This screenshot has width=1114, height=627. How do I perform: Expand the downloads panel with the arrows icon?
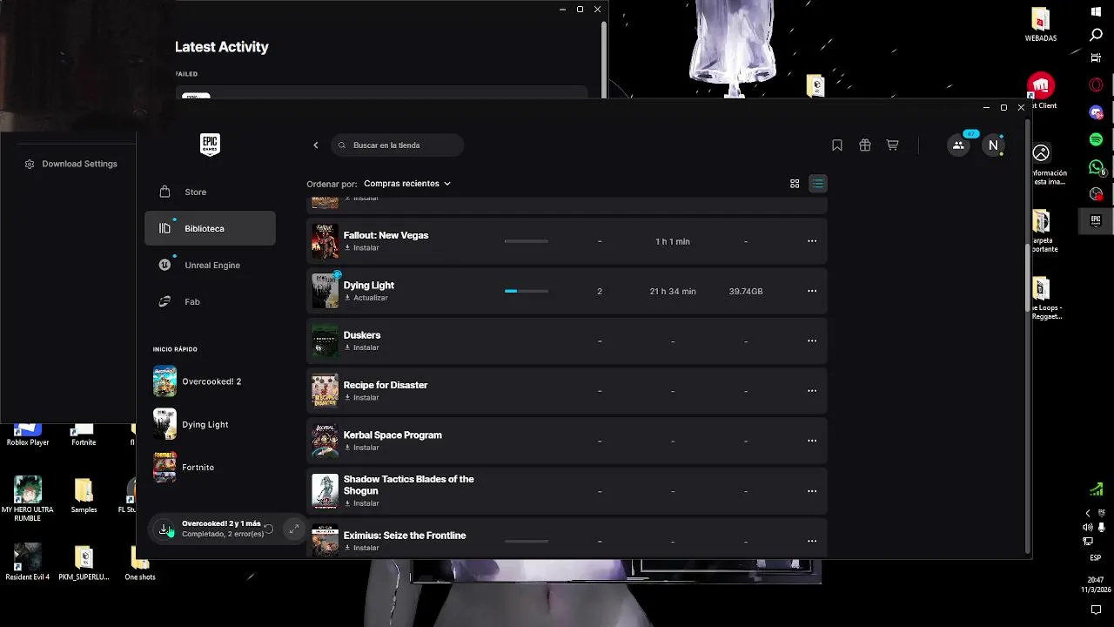[x=294, y=529]
